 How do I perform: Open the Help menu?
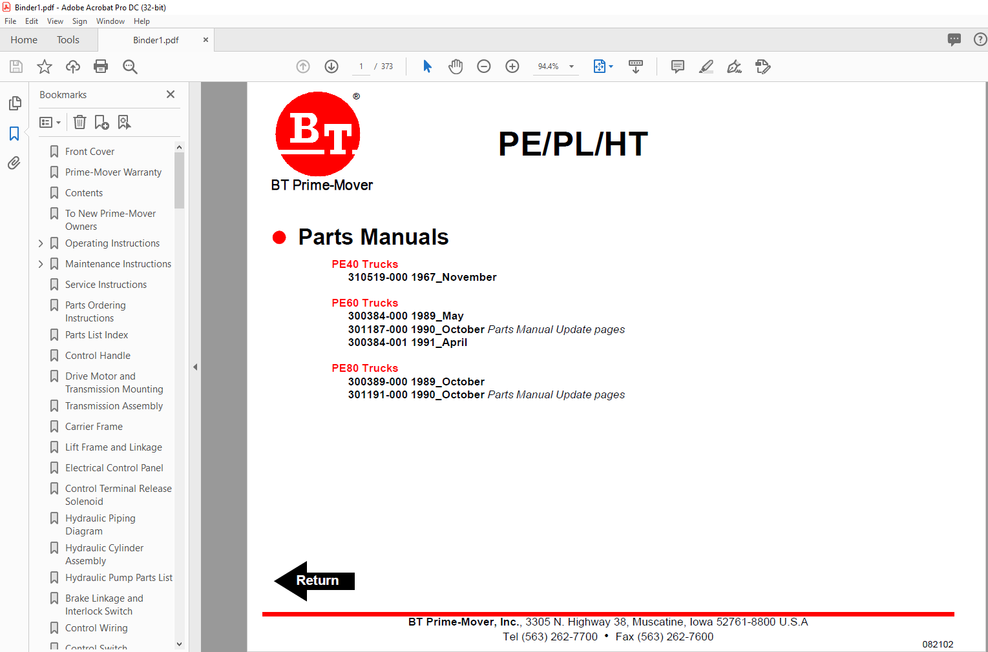pos(142,21)
